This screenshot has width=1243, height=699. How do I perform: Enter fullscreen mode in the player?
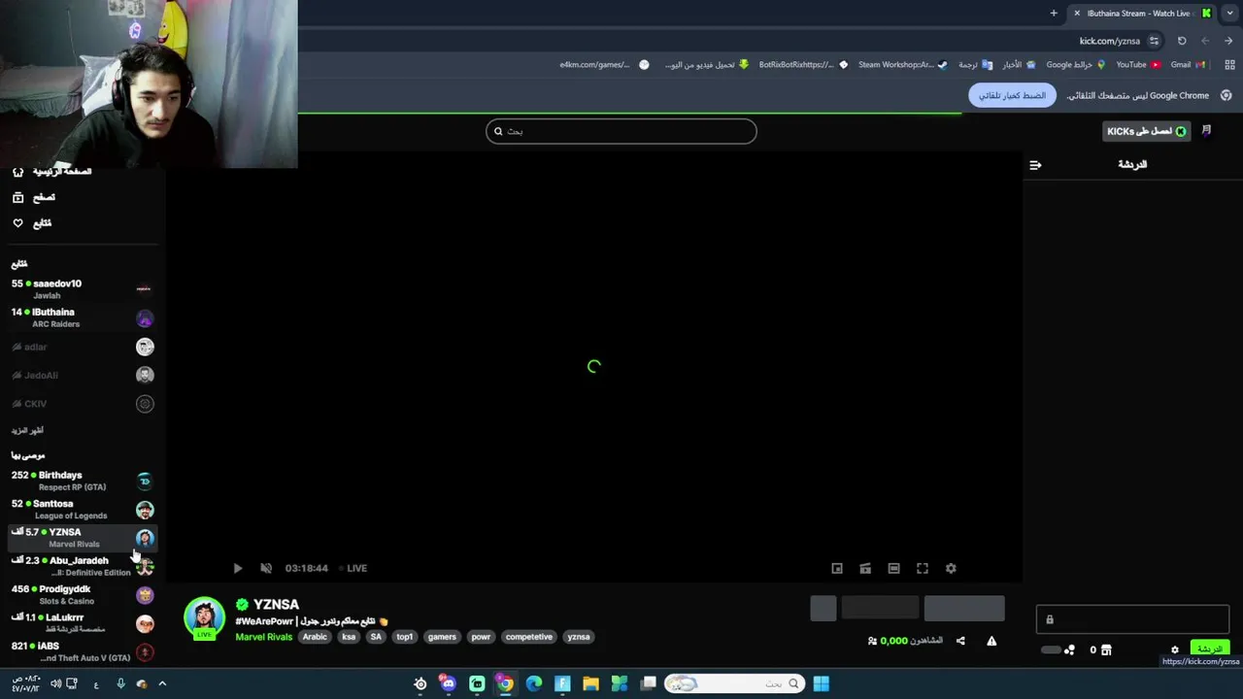coord(923,568)
